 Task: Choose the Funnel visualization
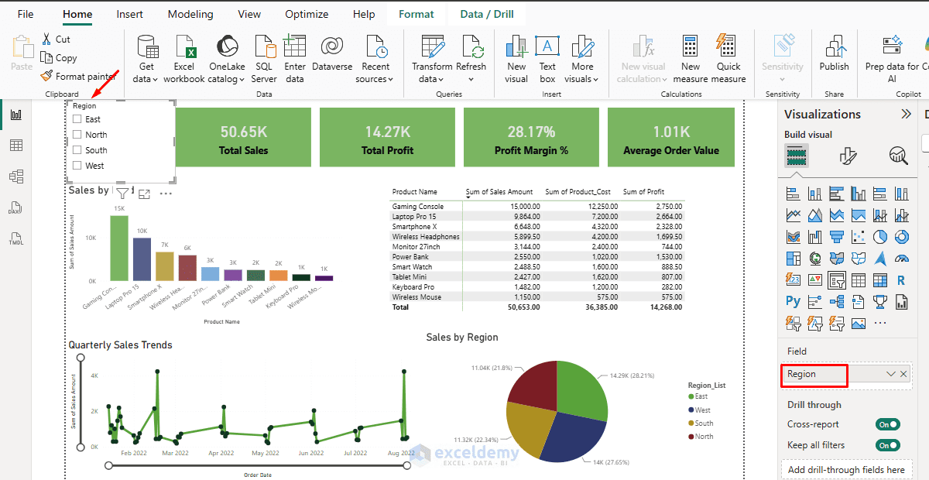[836, 236]
